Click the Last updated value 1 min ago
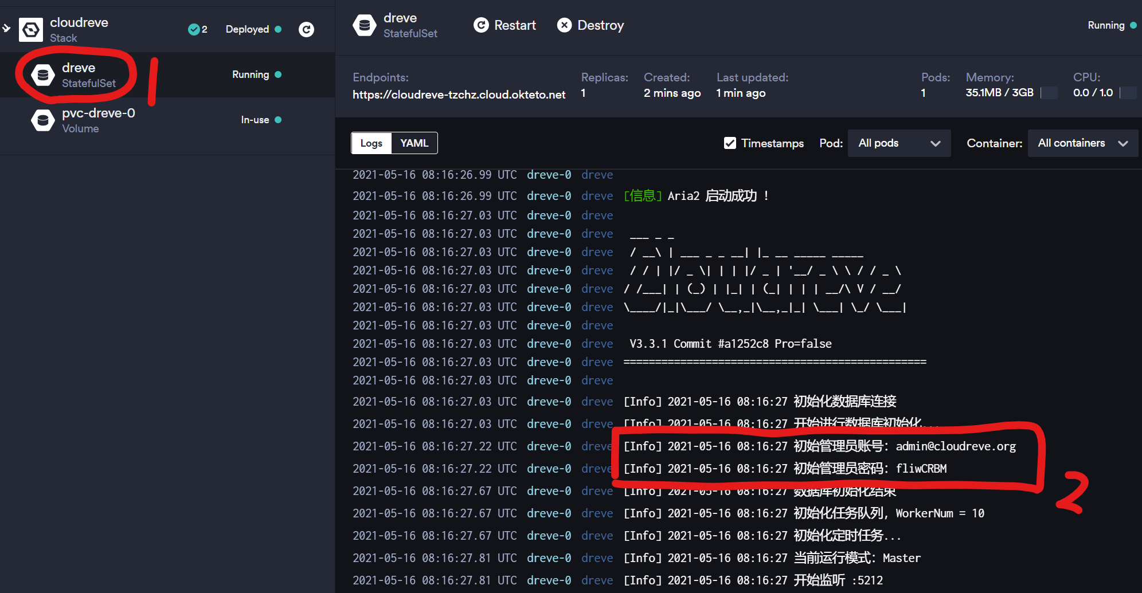1142x593 pixels. coord(741,93)
